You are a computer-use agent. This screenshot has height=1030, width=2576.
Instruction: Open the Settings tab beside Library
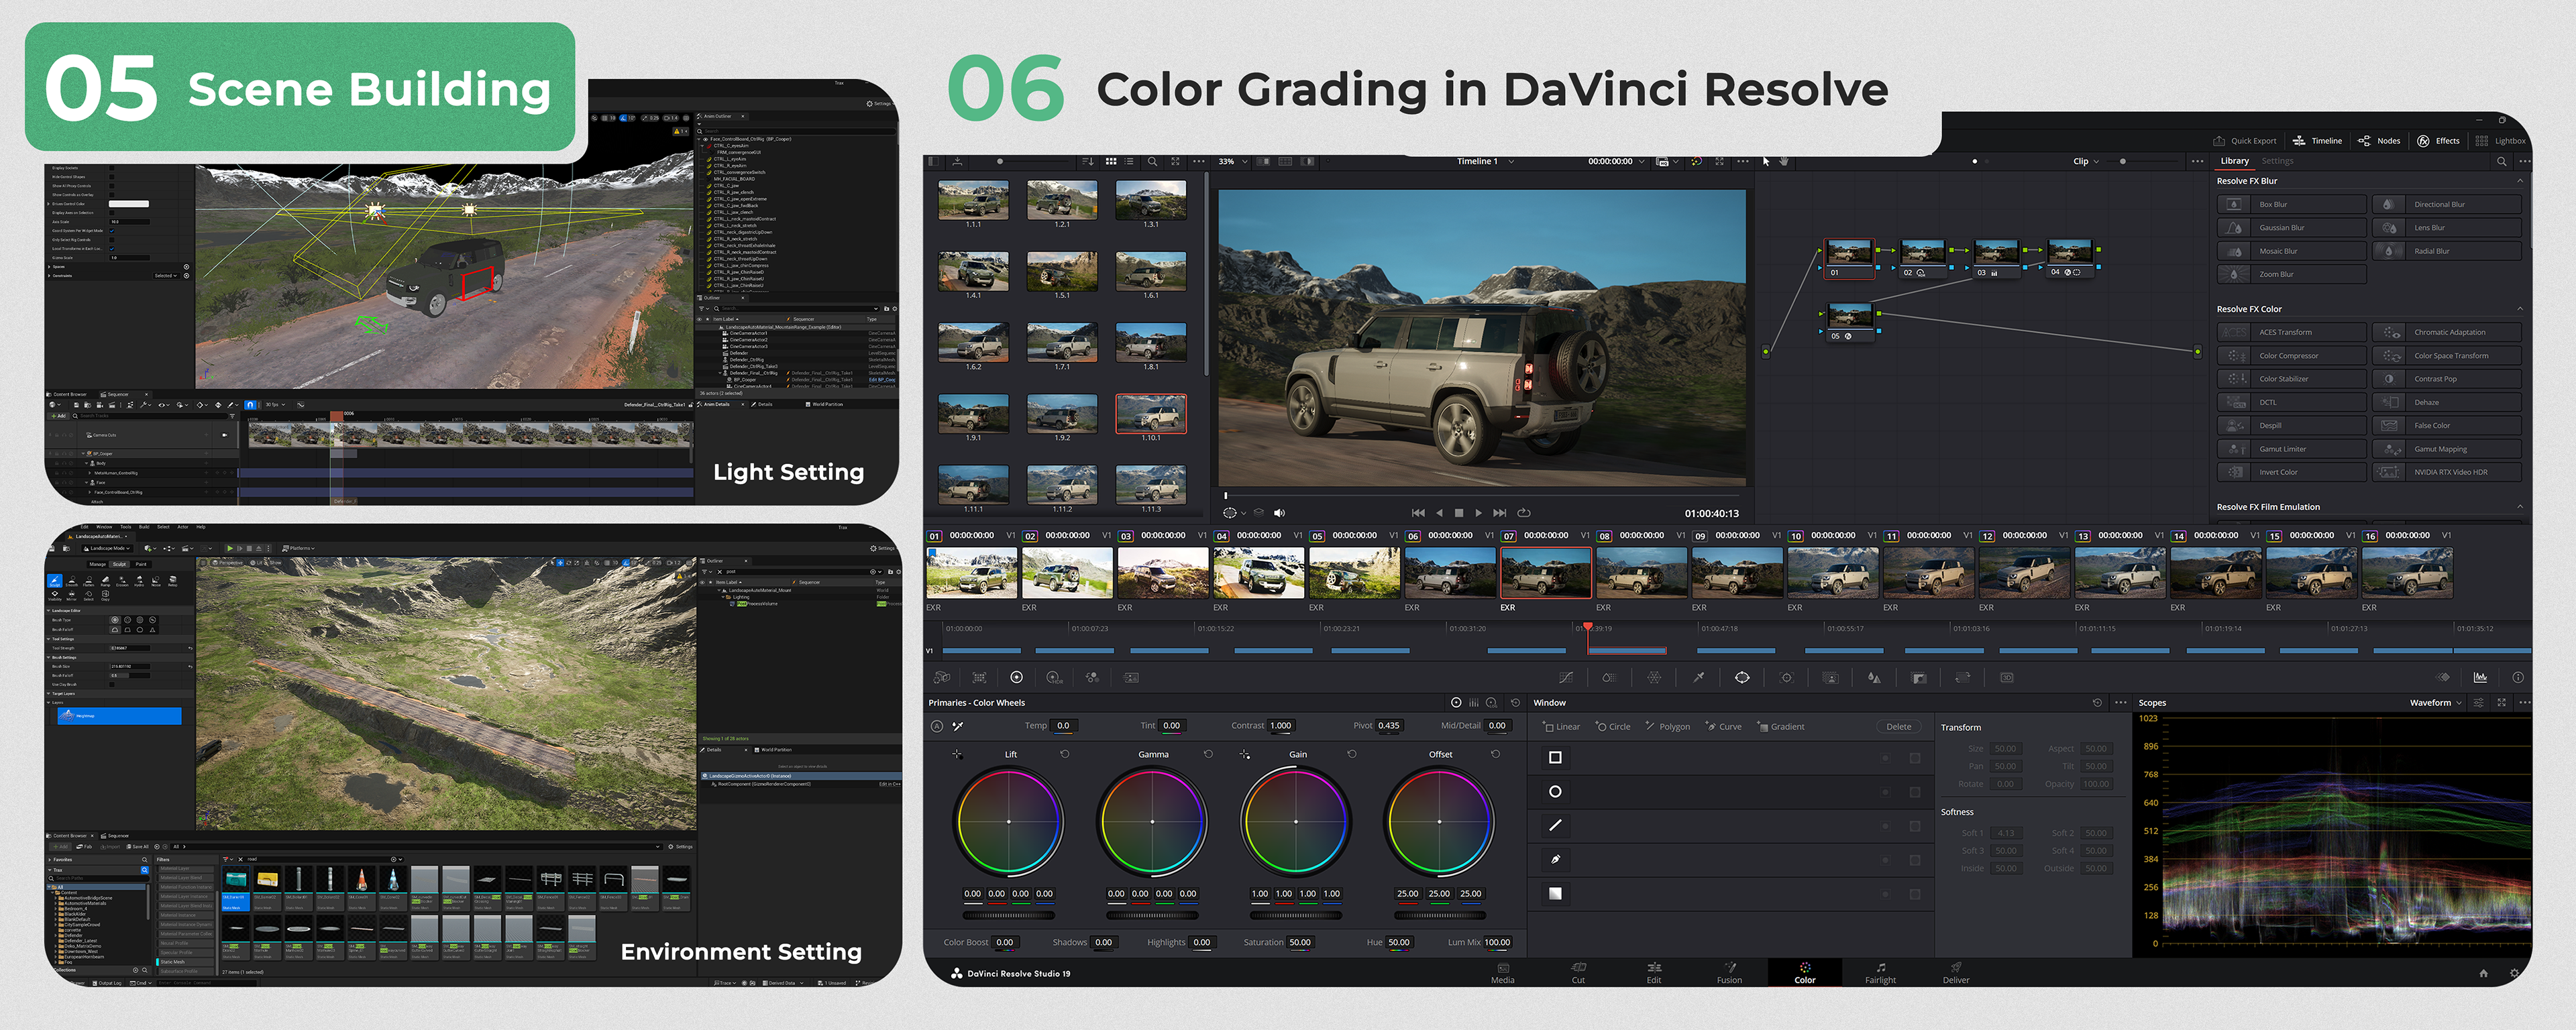[2277, 161]
